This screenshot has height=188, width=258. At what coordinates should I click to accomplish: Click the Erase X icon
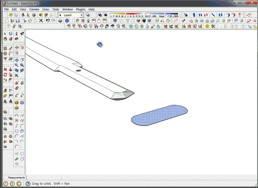(x=41, y=20)
